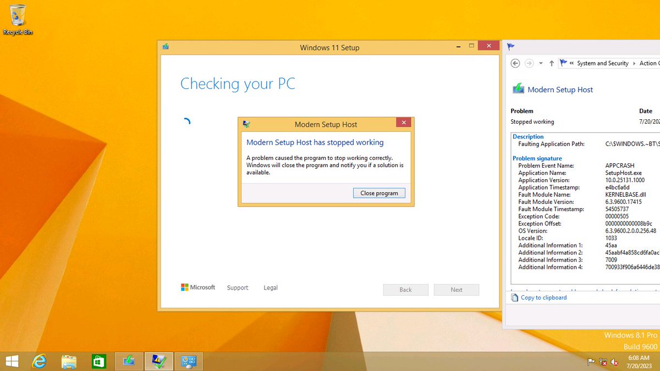Expand the arrow after System and Security
Screen dimensions: 660x371
pyautogui.click(x=634, y=64)
